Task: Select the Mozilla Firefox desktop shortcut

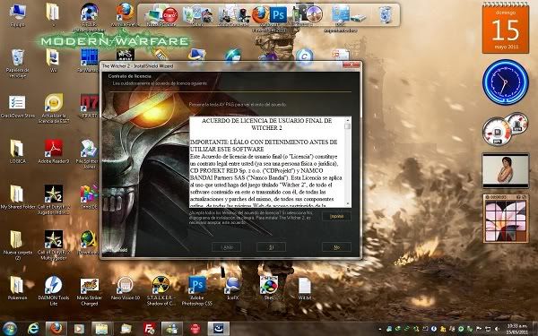Action: click(x=125, y=14)
